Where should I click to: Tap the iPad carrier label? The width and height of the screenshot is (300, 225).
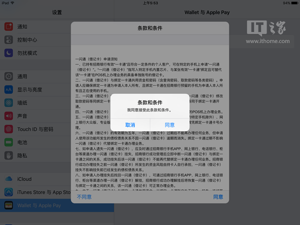(x=5, y=3)
